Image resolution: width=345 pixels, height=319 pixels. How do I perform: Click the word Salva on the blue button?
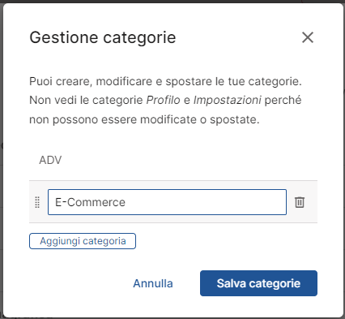(x=232, y=283)
